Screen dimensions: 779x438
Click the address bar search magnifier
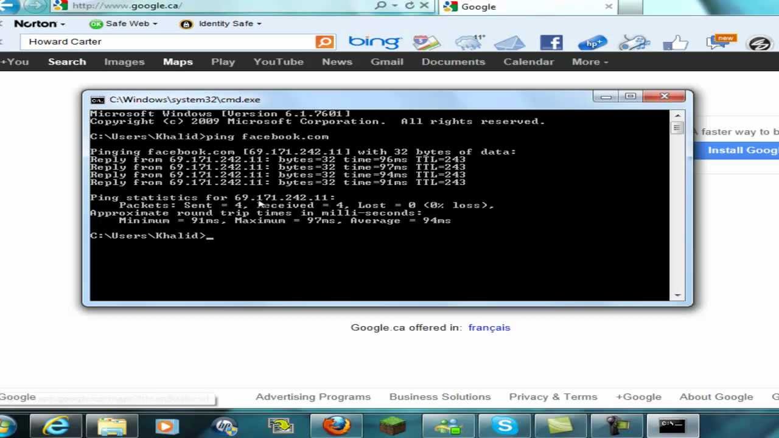[381, 5]
